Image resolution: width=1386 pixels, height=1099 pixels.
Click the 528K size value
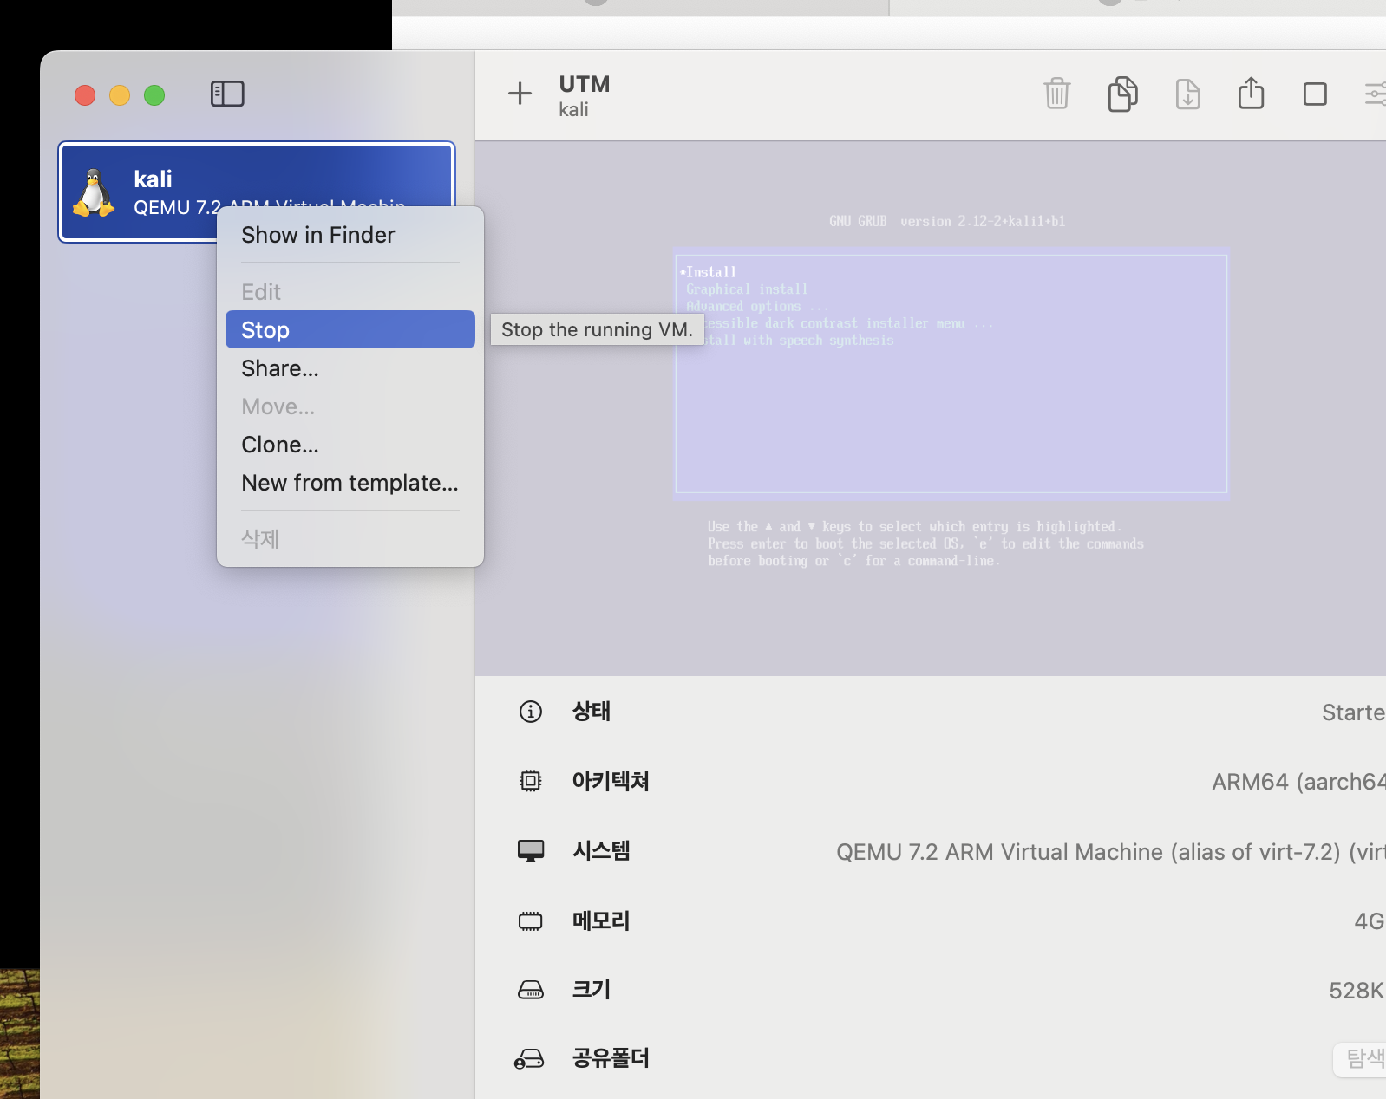click(1357, 991)
